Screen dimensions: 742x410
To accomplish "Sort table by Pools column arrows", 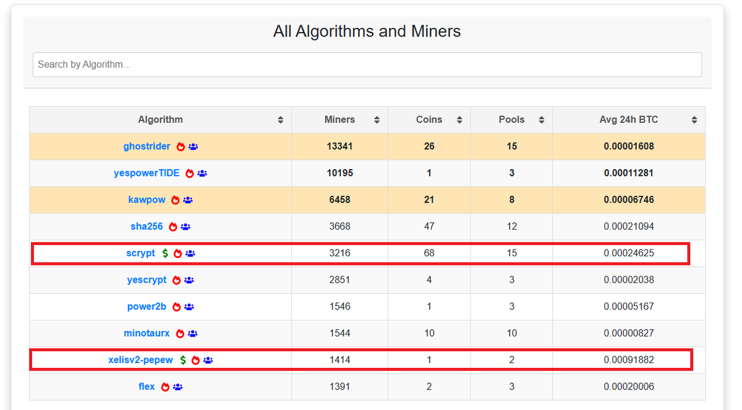I will (x=542, y=120).
